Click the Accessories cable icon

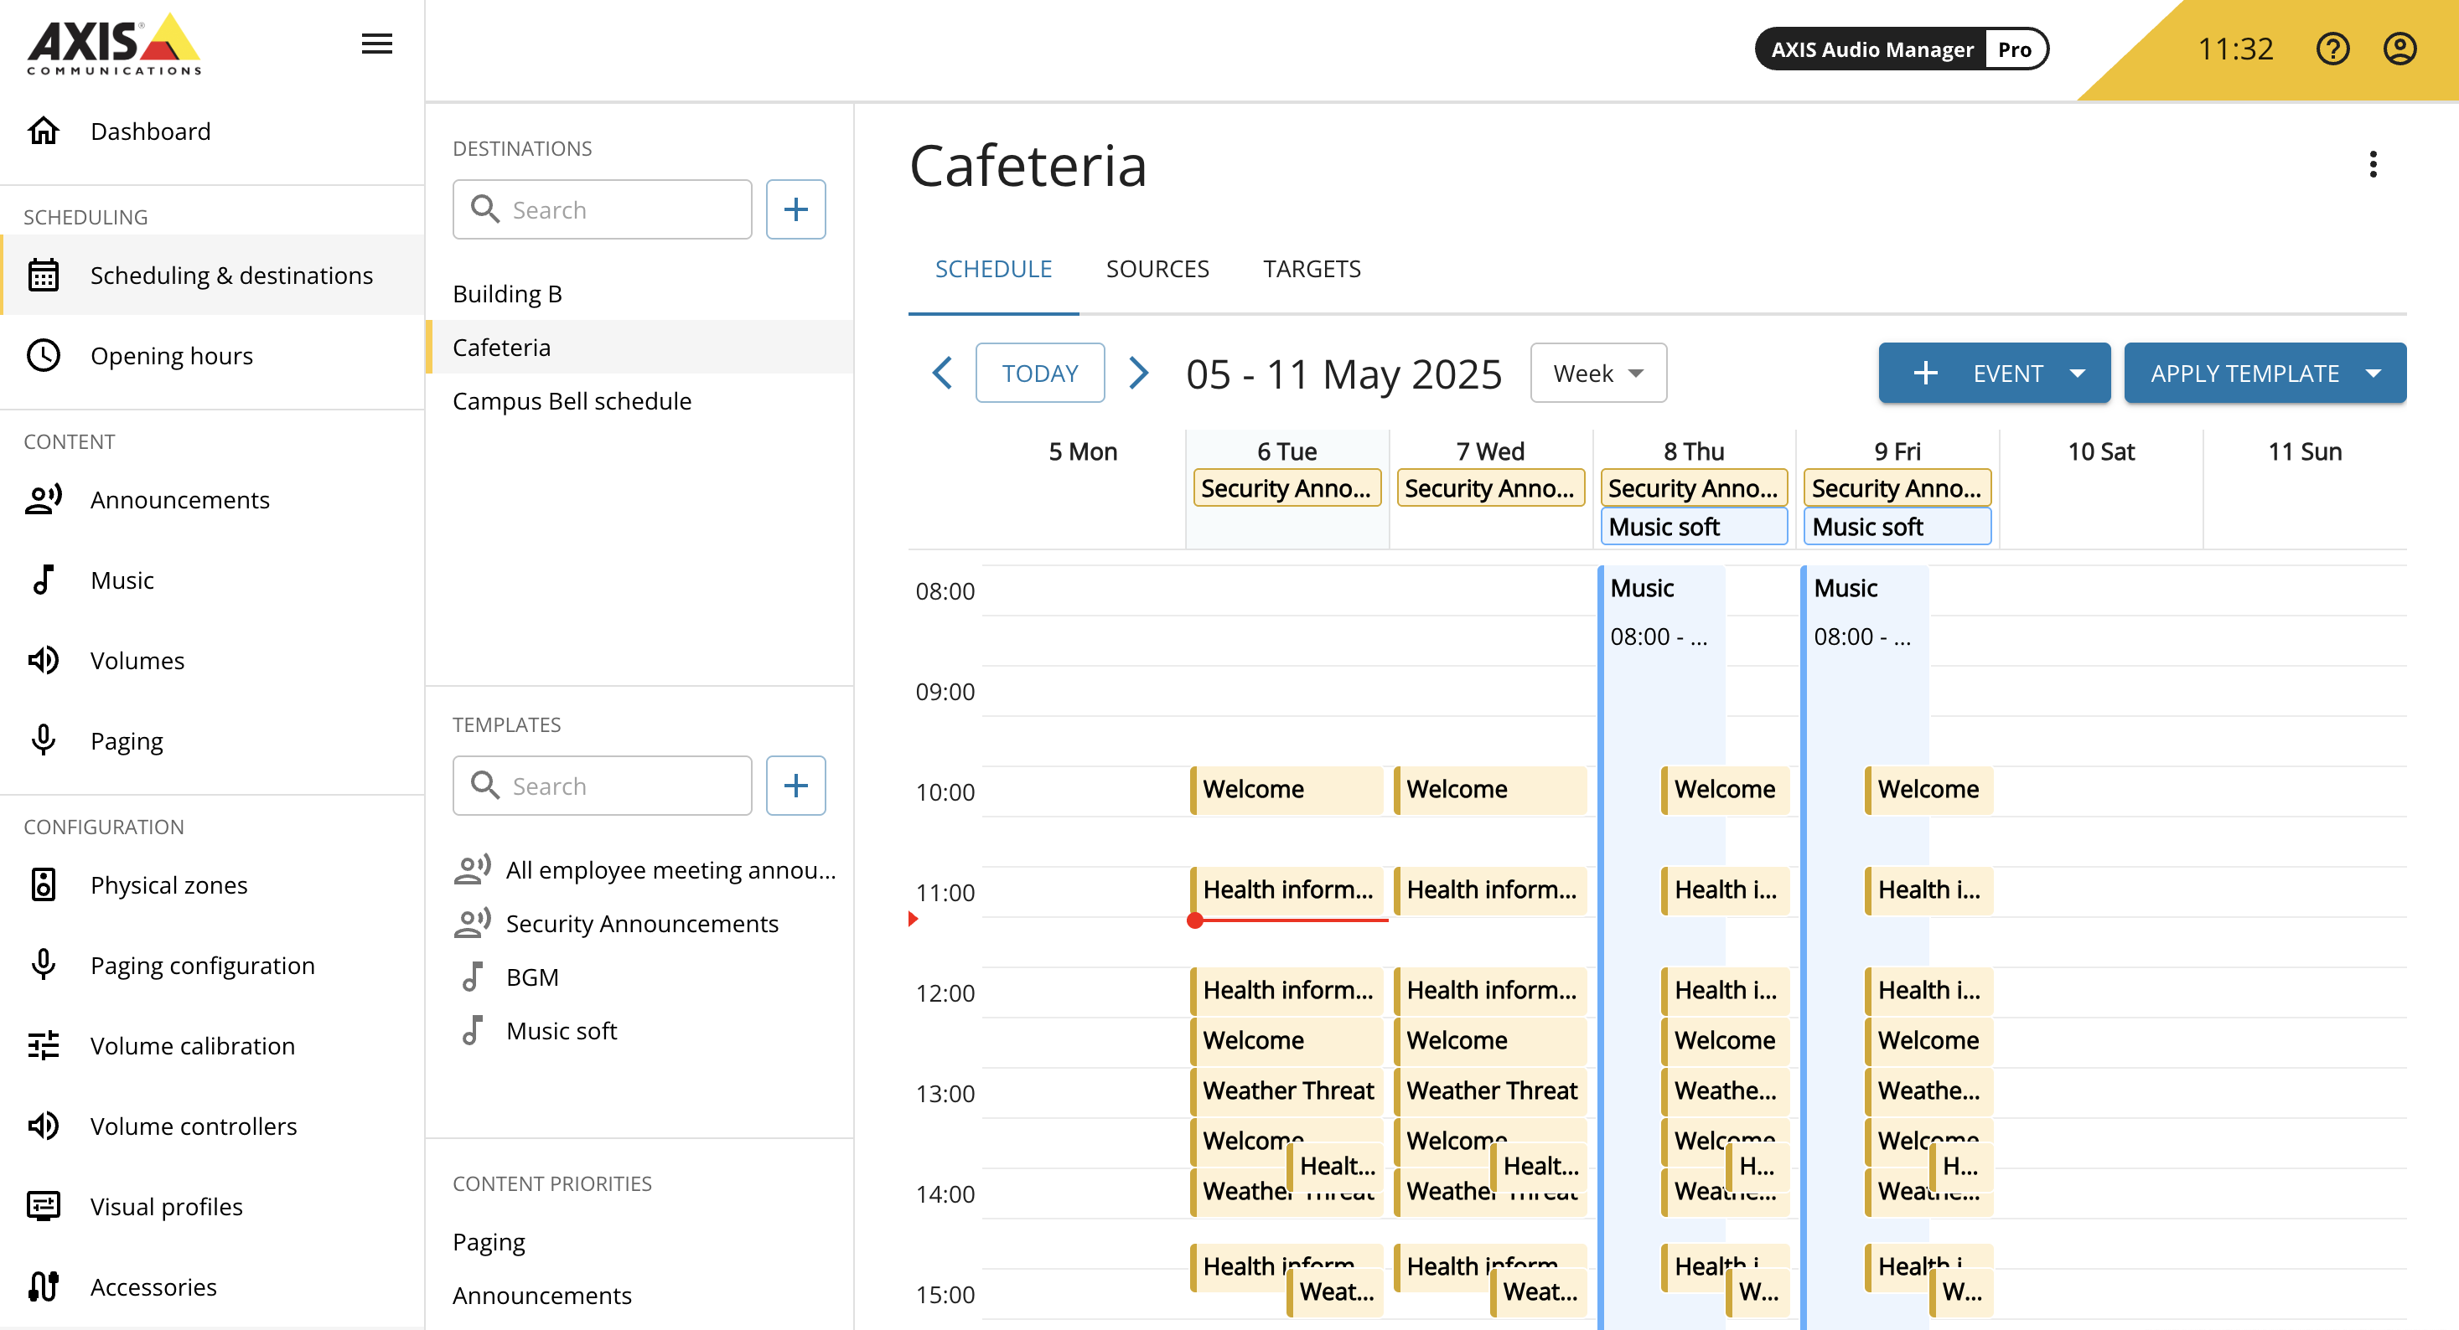click(x=44, y=1286)
